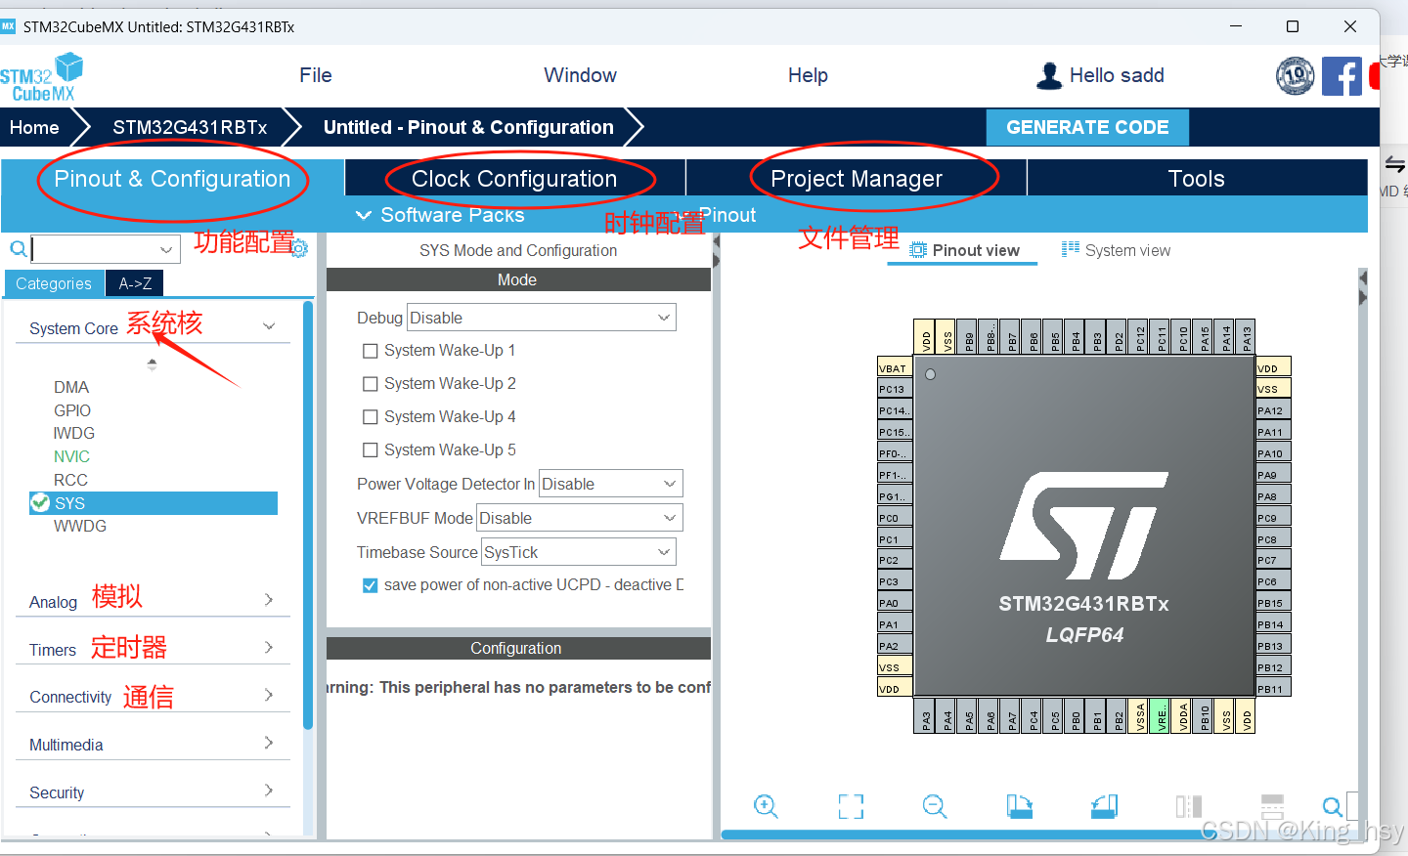Select GPIO in System Core list
This screenshot has height=856, width=1408.
pyautogui.click(x=72, y=410)
